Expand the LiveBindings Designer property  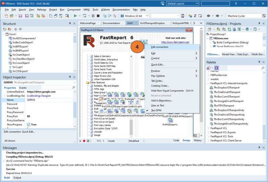click(4, 96)
